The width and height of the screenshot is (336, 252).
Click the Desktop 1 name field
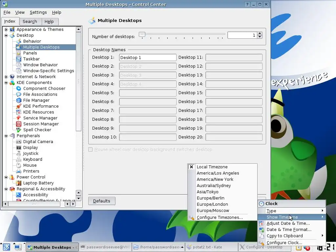click(148, 57)
